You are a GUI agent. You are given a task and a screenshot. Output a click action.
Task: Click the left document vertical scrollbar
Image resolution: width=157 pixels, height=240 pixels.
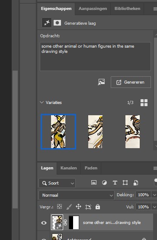point(15,139)
